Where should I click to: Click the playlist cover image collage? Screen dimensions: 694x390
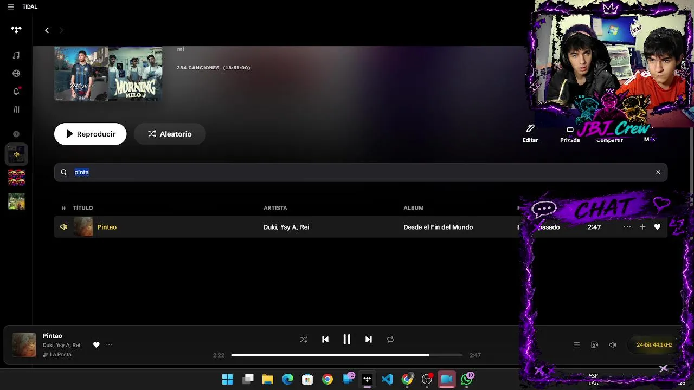pyautogui.click(x=108, y=74)
